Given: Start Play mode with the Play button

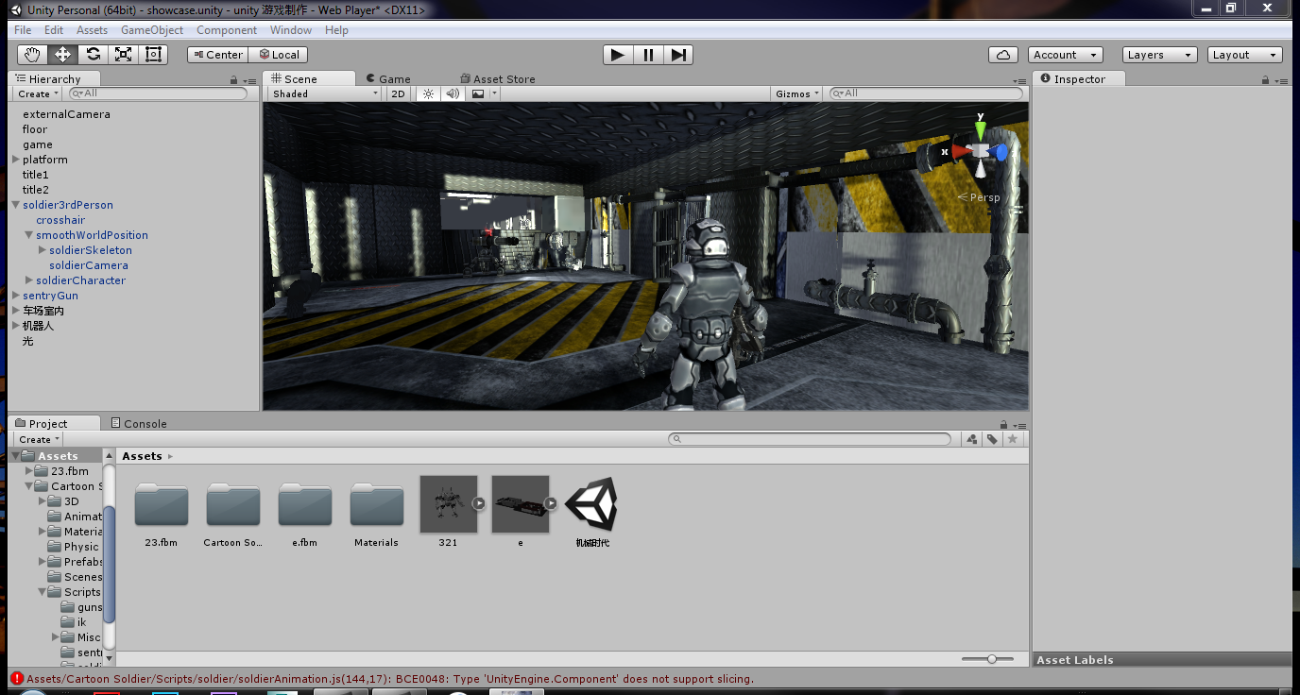Looking at the screenshot, I should 618,55.
